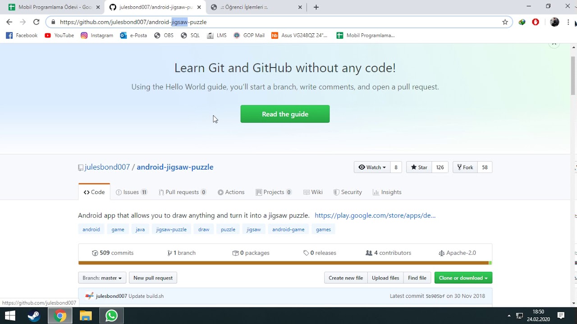Screen dimensions: 577x324
Task: Open new browser tab
Action: (316, 7)
